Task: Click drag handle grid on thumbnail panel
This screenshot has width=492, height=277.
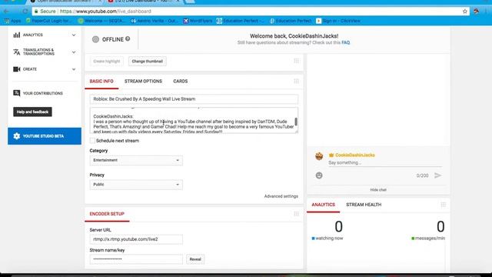Action: click(x=296, y=61)
